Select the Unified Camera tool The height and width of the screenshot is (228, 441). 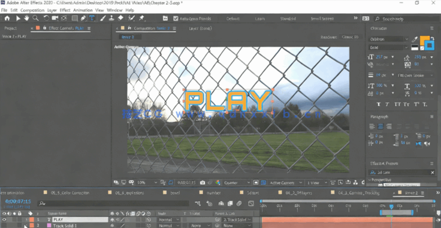coord(55,18)
